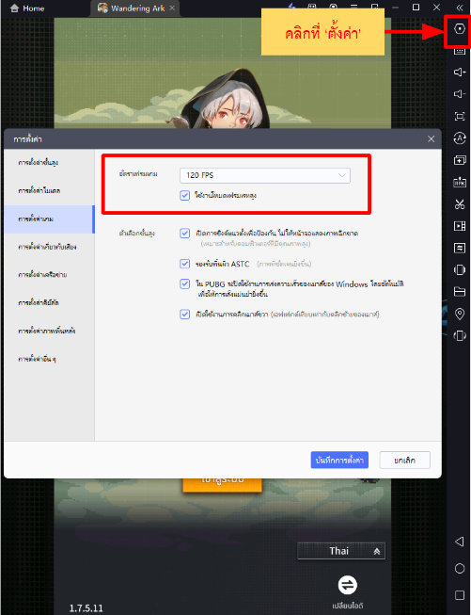Click the volume up speaker icon
This screenshot has height=615, width=471.
460,73
